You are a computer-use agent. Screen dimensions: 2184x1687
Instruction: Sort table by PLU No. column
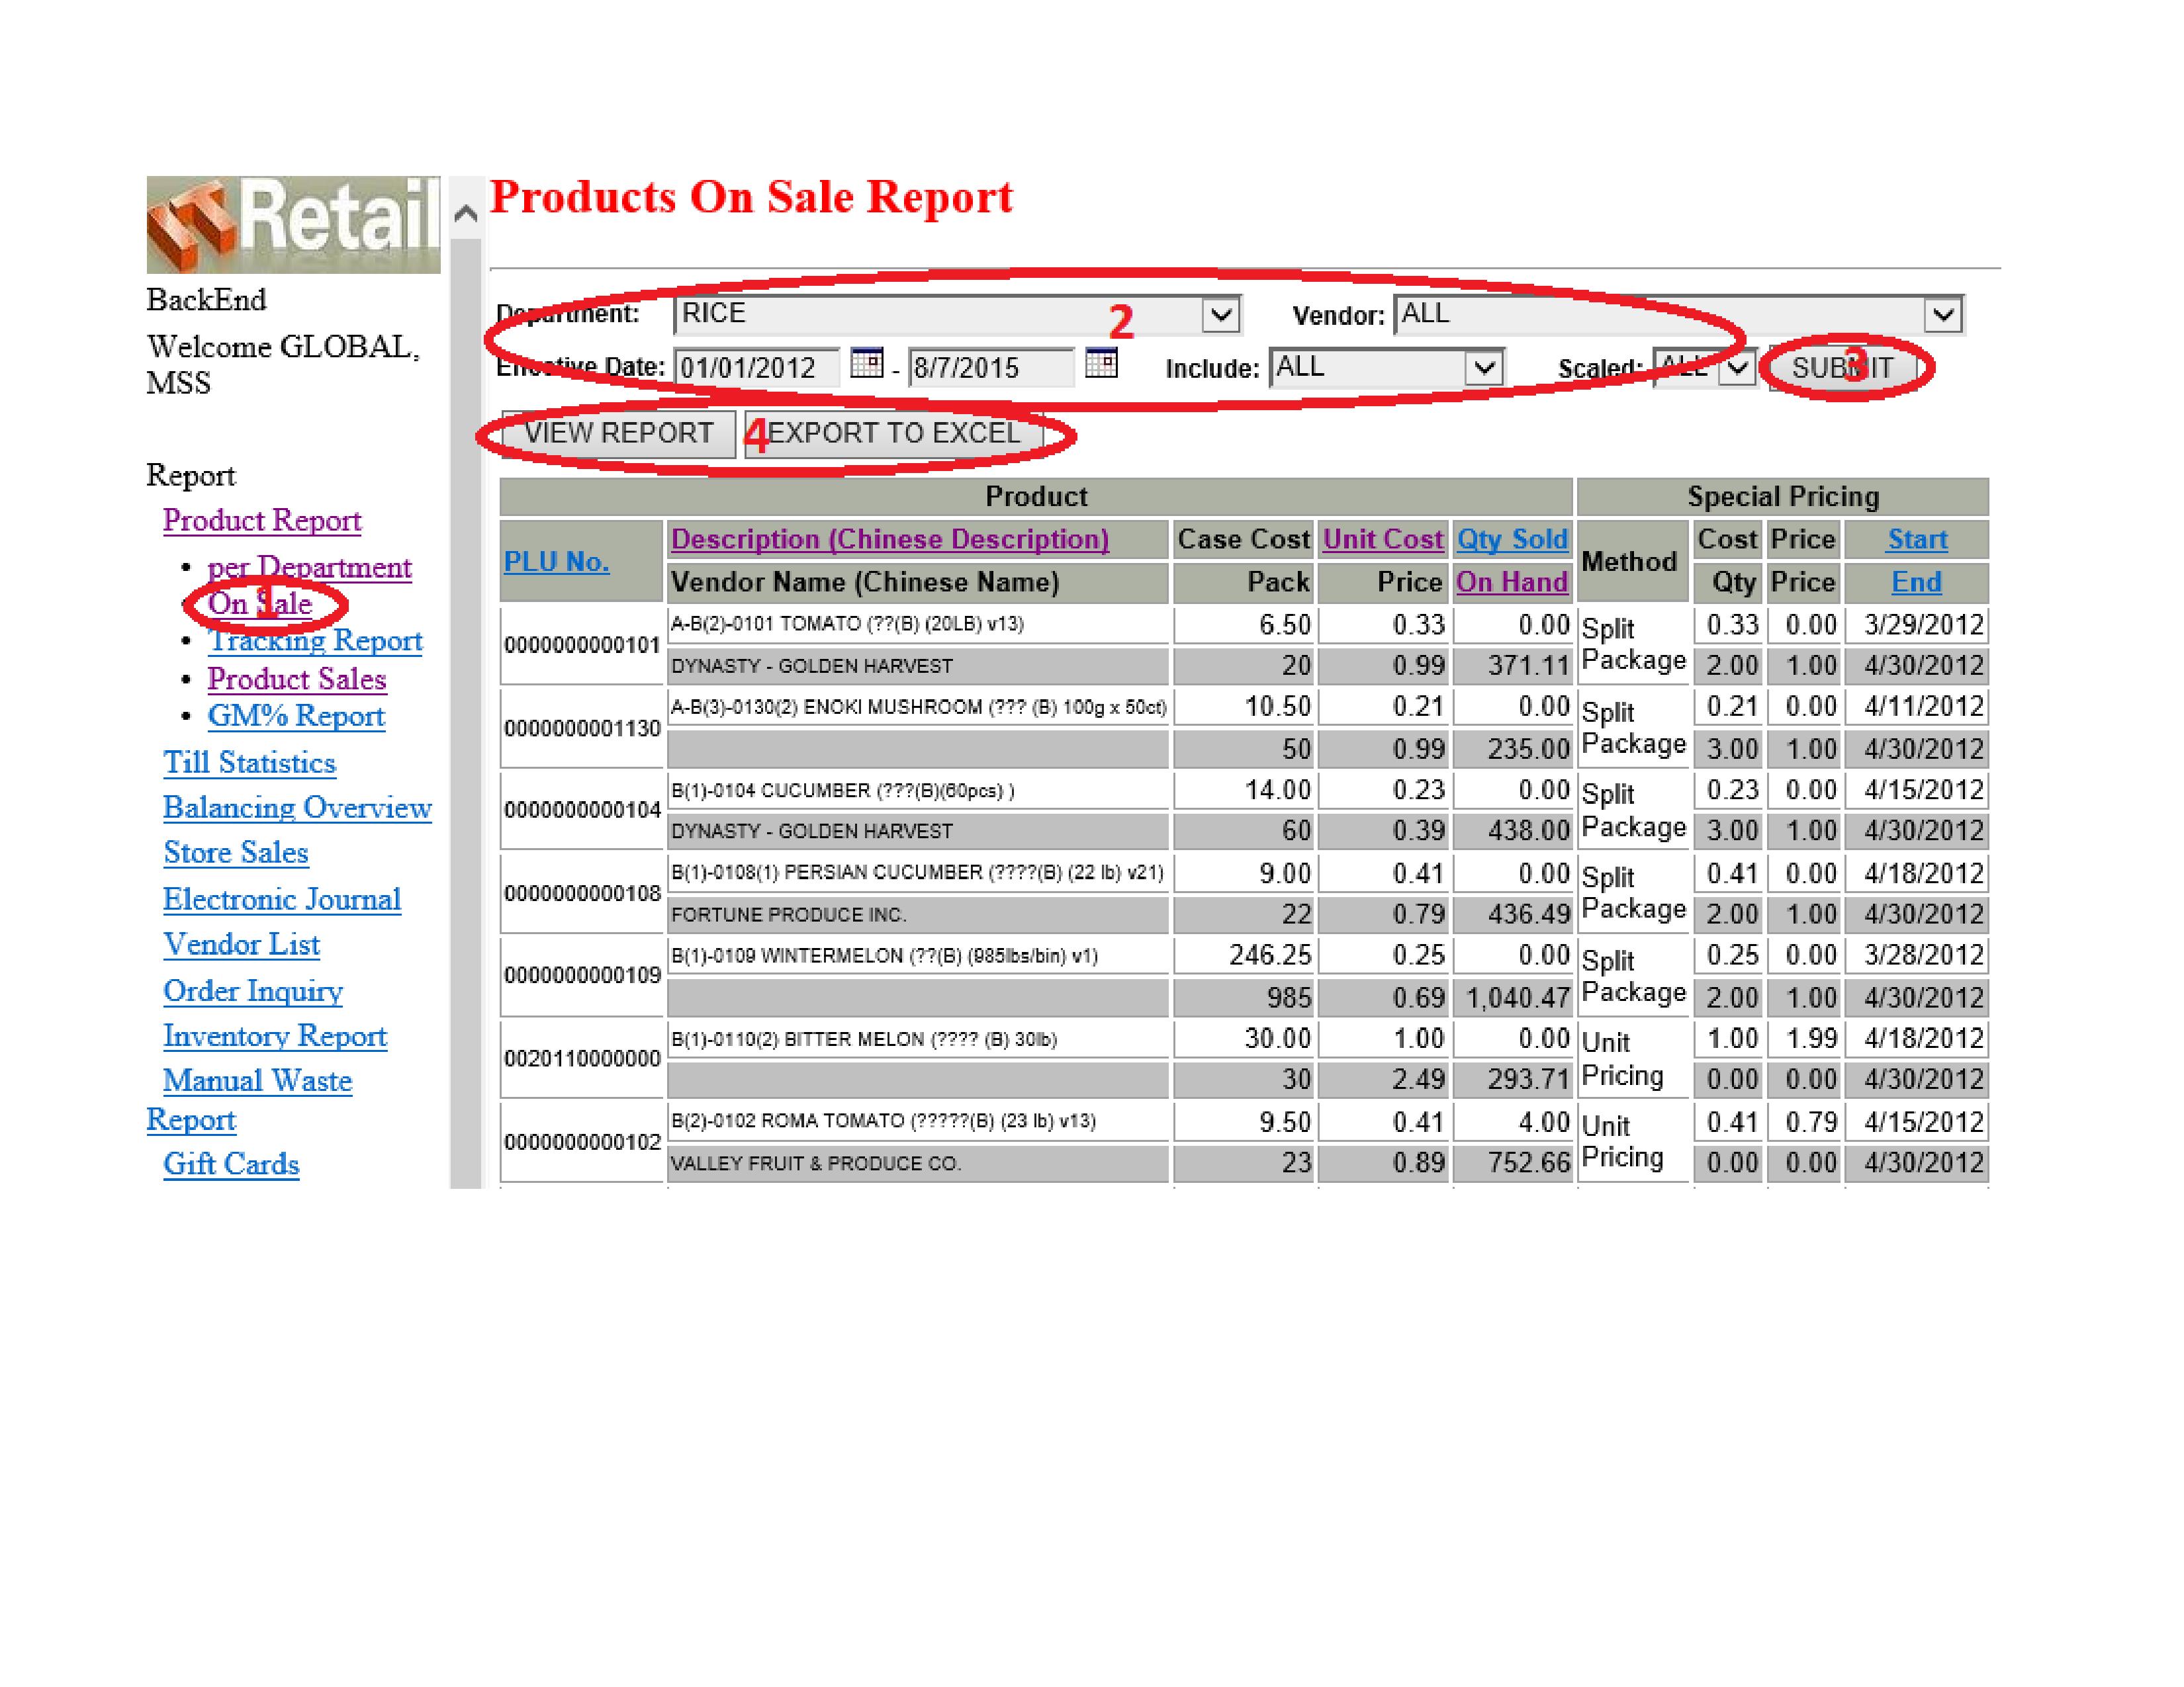pos(556,562)
